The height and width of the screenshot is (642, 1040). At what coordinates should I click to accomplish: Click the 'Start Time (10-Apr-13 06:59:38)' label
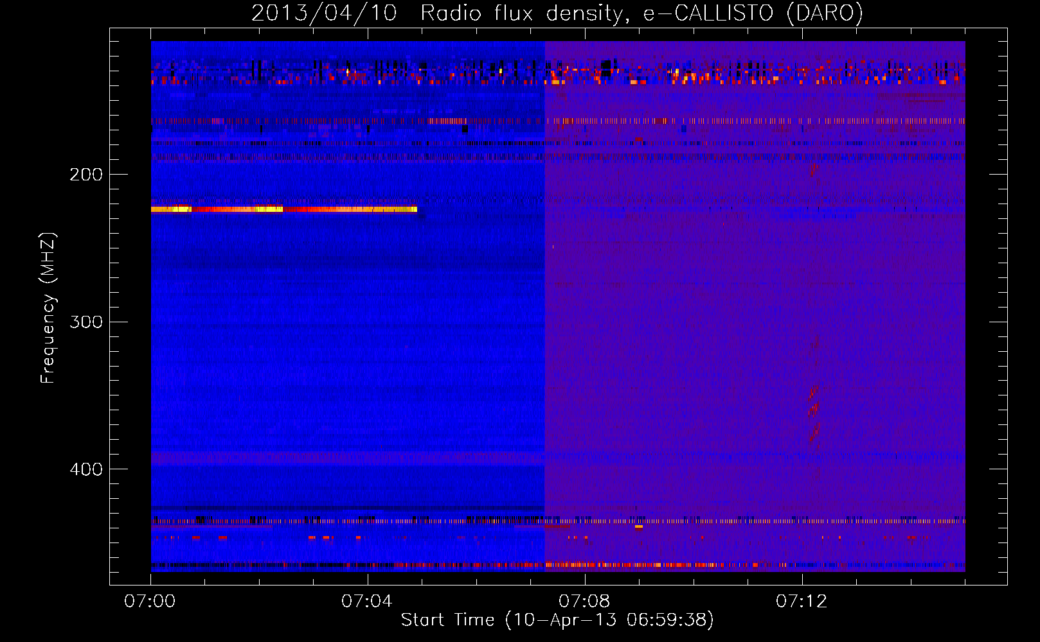pyautogui.click(x=557, y=620)
